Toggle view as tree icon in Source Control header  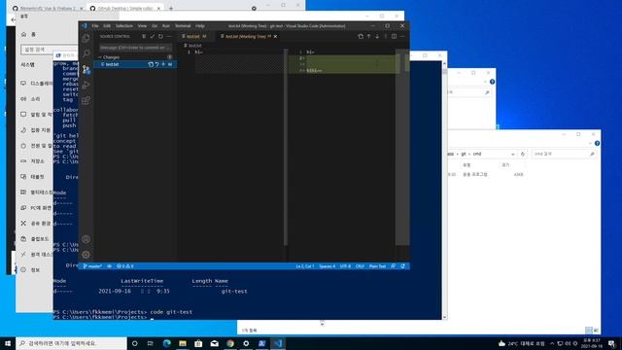[144, 37]
